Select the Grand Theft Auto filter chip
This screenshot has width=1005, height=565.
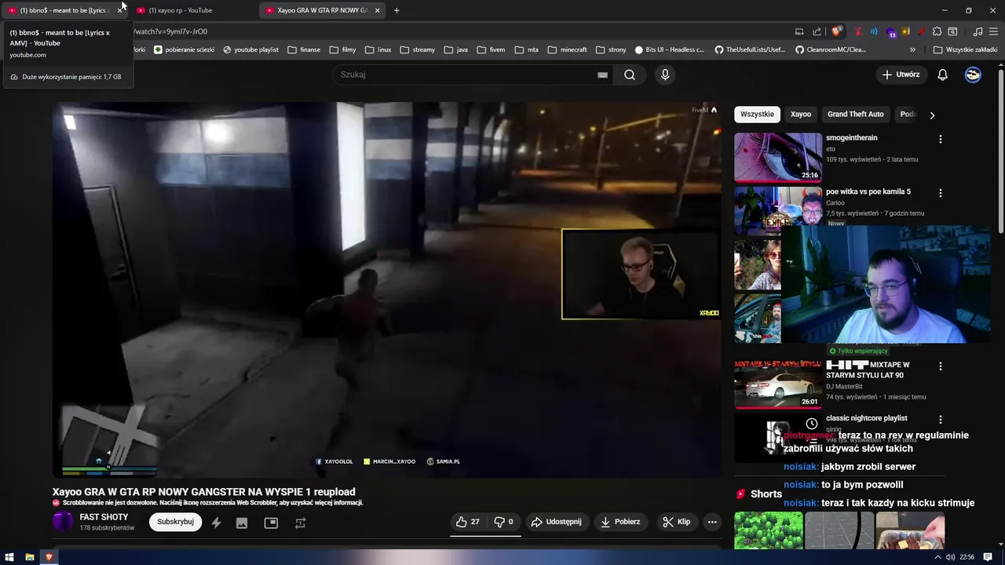855,115
